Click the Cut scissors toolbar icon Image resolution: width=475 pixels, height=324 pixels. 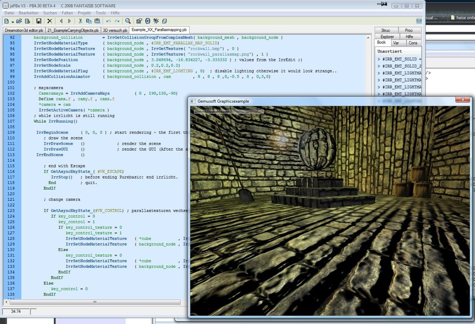(x=80, y=21)
